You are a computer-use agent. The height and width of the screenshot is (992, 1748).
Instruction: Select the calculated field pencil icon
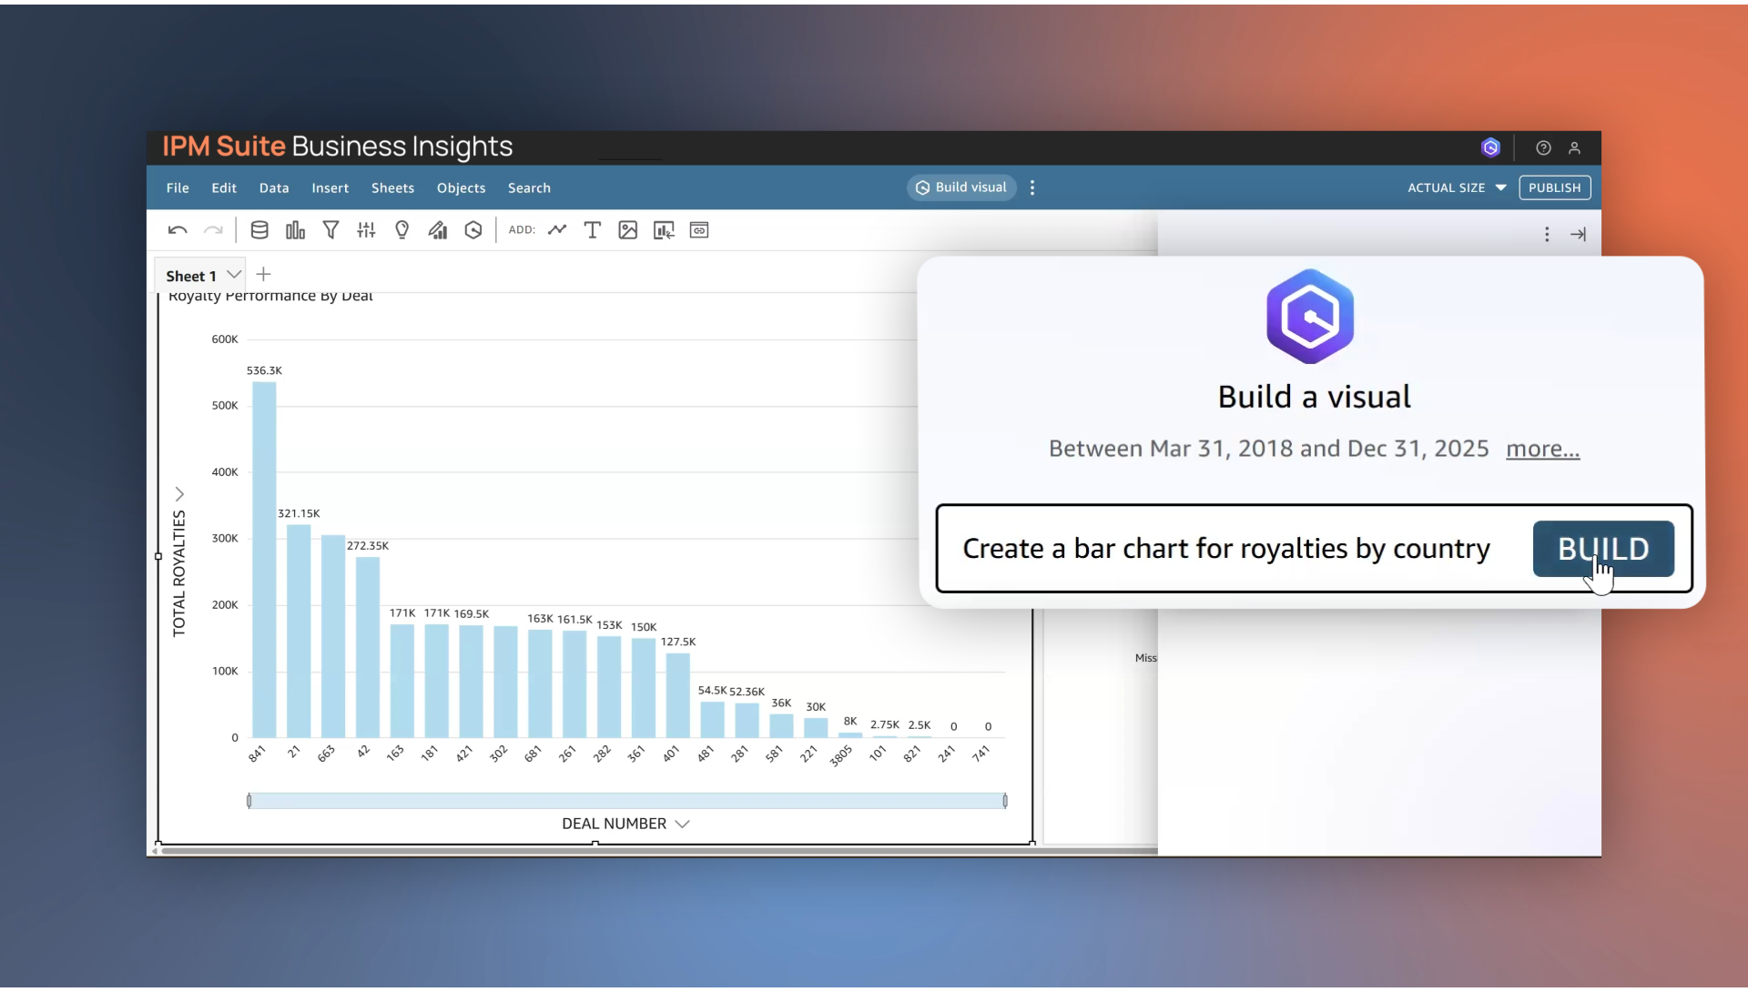(x=438, y=229)
